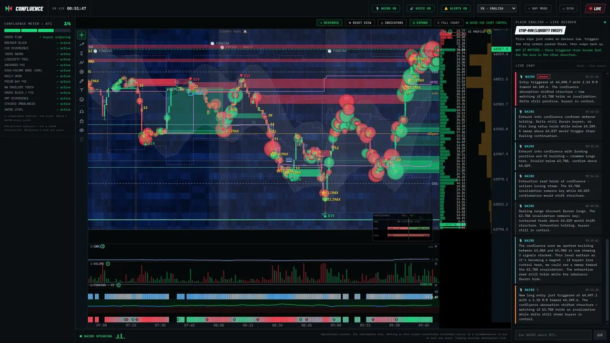Viewport: 610px width, 343px height.
Task: Select the sigma measure tool
Action: pos(81,53)
